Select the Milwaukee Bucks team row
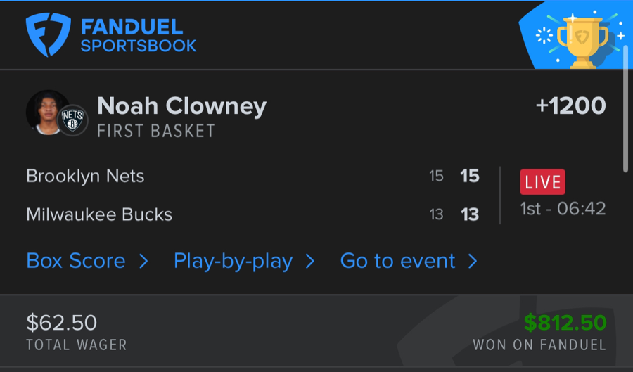633x372 pixels. (x=99, y=214)
